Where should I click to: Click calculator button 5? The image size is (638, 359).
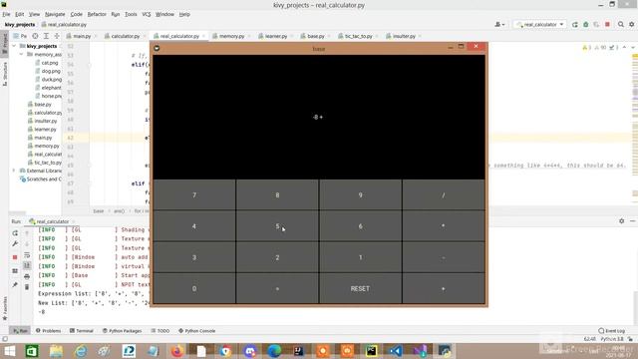pos(277,226)
